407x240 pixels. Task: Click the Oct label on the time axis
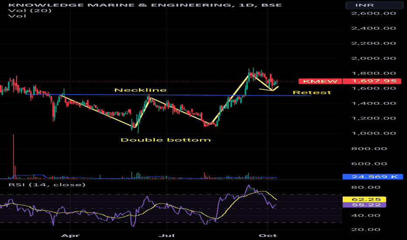point(268,236)
